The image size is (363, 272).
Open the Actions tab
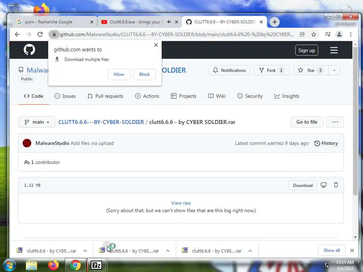tap(147, 96)
